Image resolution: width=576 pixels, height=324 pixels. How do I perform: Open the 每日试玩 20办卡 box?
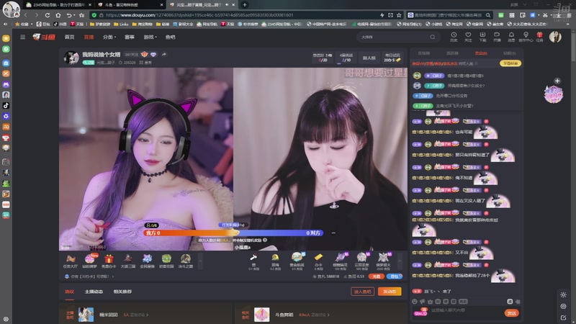click(x=392, y=58)
